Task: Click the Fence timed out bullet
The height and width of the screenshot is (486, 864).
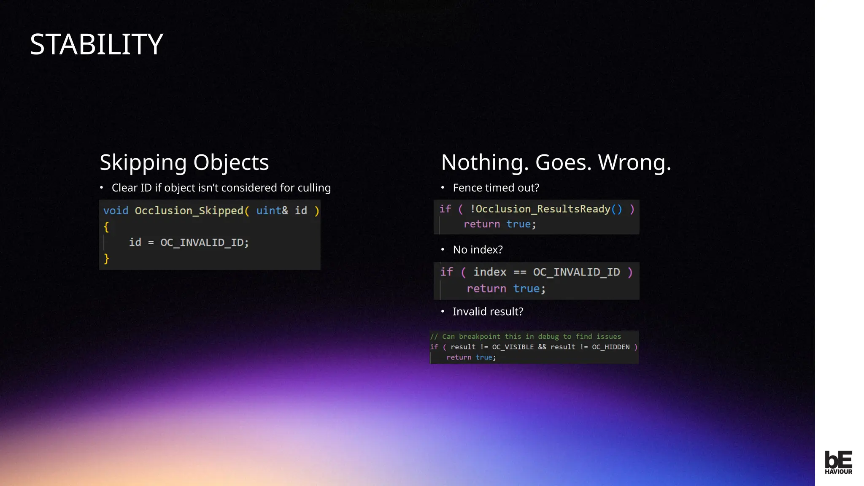Action: coord(496,188)
